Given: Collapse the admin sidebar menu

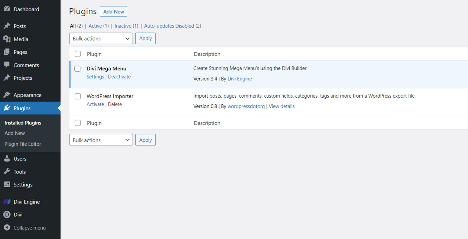Looking at the screenshot, I should click(x=25, y=228).
